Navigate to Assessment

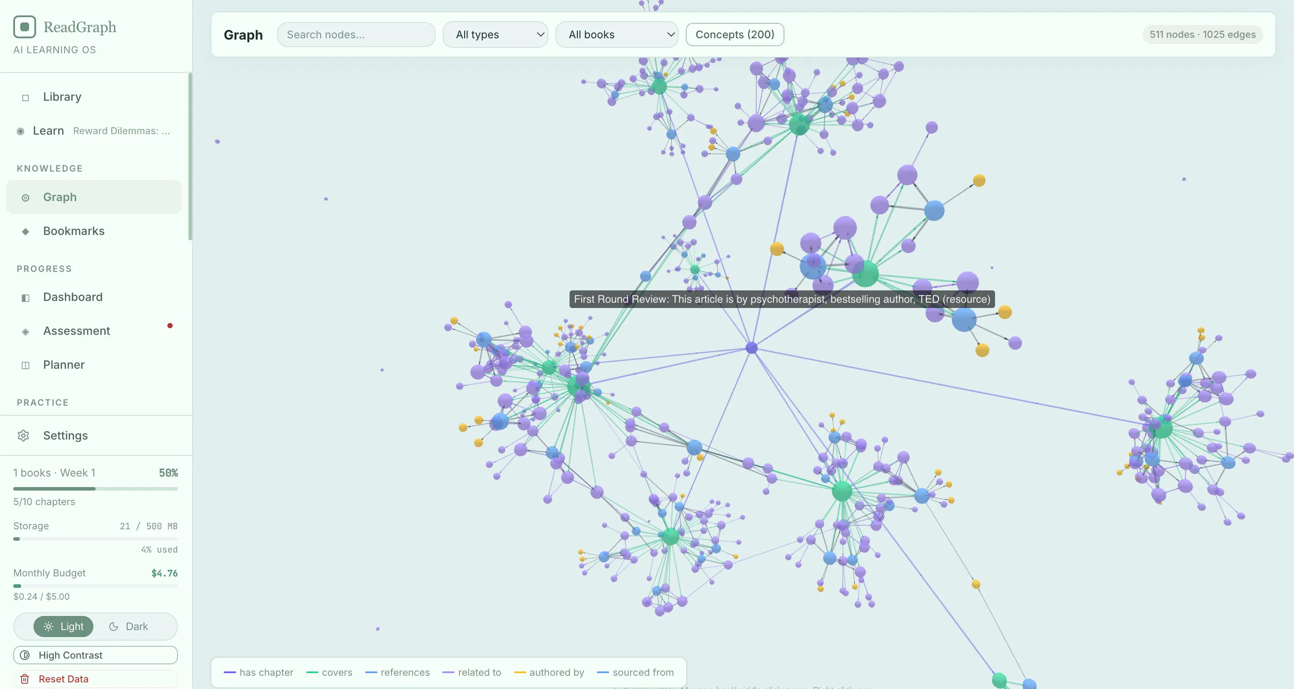coord(94,331)
